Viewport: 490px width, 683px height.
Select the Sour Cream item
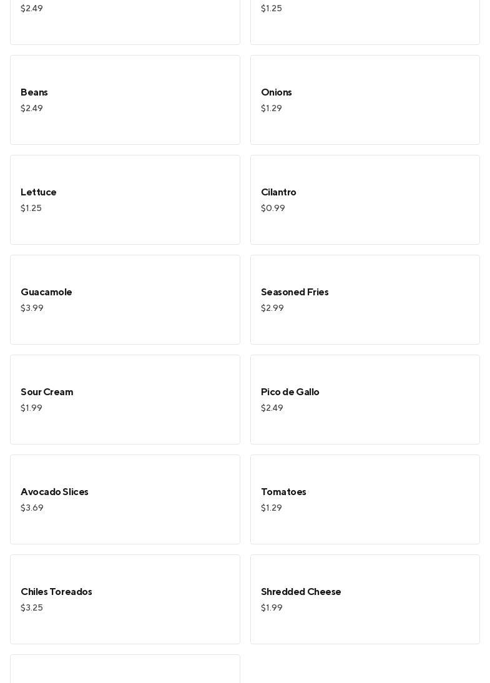coord(125,400)
